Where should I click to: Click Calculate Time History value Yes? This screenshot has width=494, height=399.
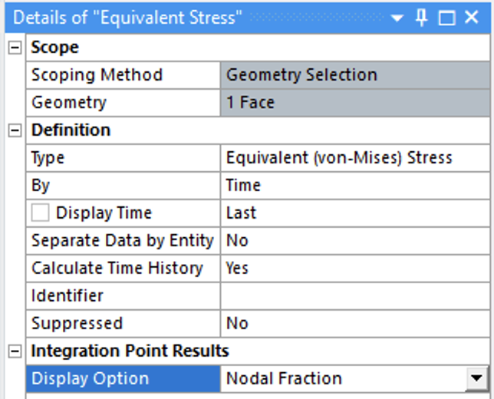(356, 269)
